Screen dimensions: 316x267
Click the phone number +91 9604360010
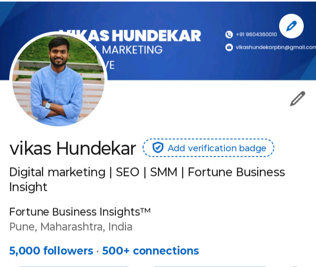(x=256, y=35)
